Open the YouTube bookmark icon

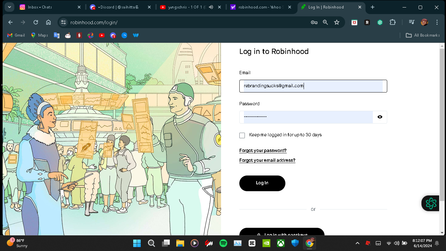click(102, 35)
